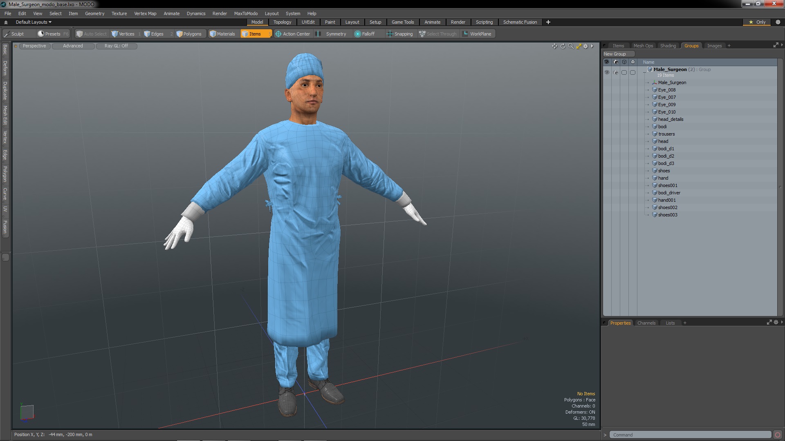
Task: Open the Render menu
Action: 220,13
